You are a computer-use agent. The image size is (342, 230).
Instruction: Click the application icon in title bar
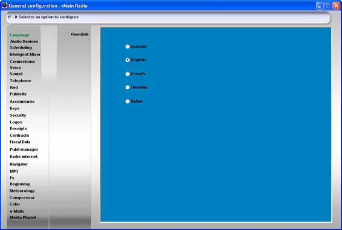(4, 5)
